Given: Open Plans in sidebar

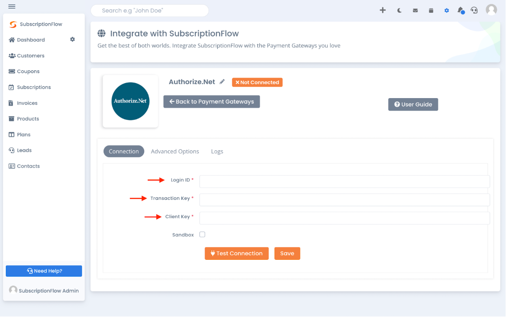Looking at the screenshot, I should point(20,134).
